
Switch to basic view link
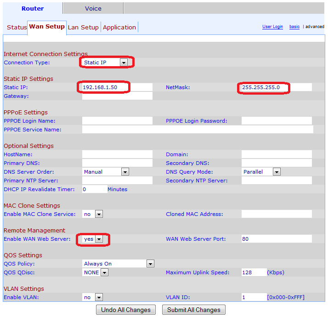pyautogui.click(x=294, y=27)
